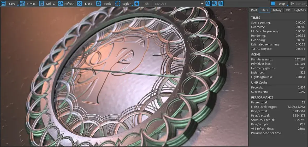The width and height of the screenshot is (308, 147).
Task: Click the TIMES section header
Action: [x=255, y=17]
